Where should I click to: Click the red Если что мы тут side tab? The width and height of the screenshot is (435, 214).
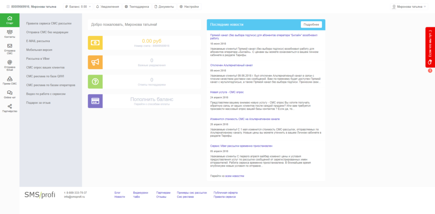430,47
